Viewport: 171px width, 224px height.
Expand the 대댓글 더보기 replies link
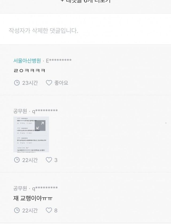[x=85, y=1]
